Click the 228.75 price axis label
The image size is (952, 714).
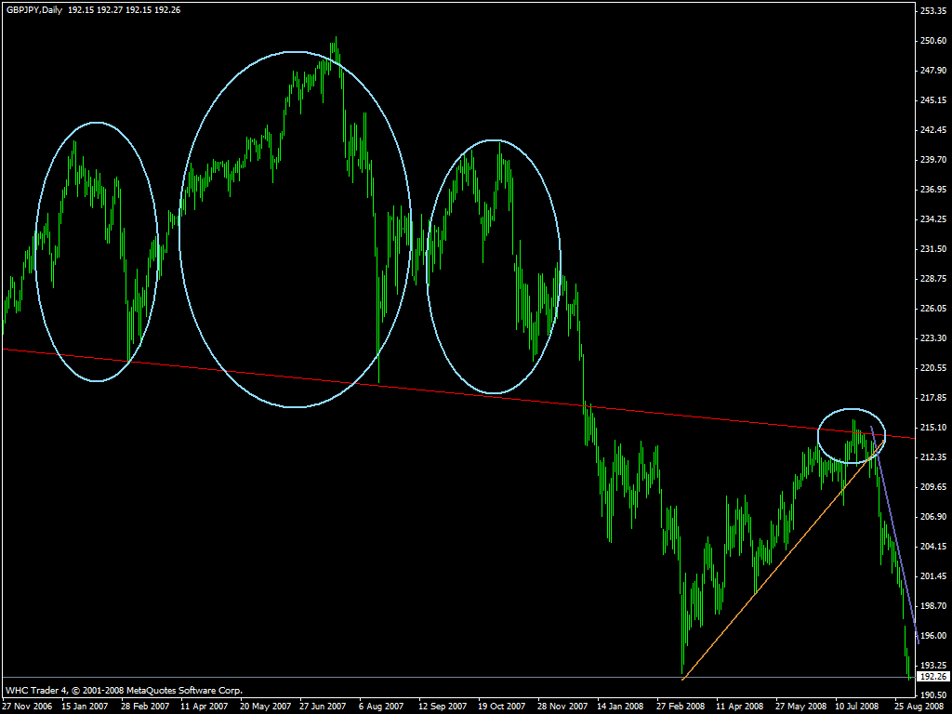[933, 279]
